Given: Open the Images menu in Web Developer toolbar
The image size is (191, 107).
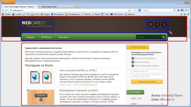Looking at the screenshot, I should click(45, 14).
